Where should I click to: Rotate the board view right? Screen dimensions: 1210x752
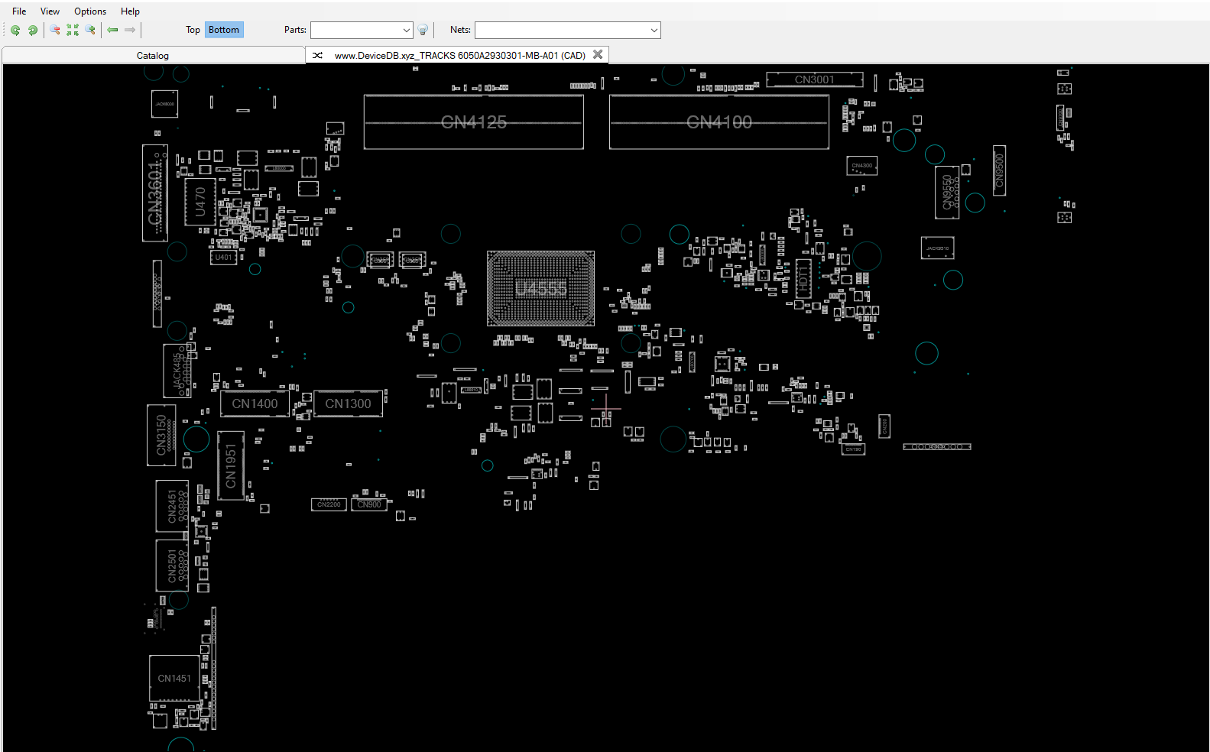click(33, 30)
